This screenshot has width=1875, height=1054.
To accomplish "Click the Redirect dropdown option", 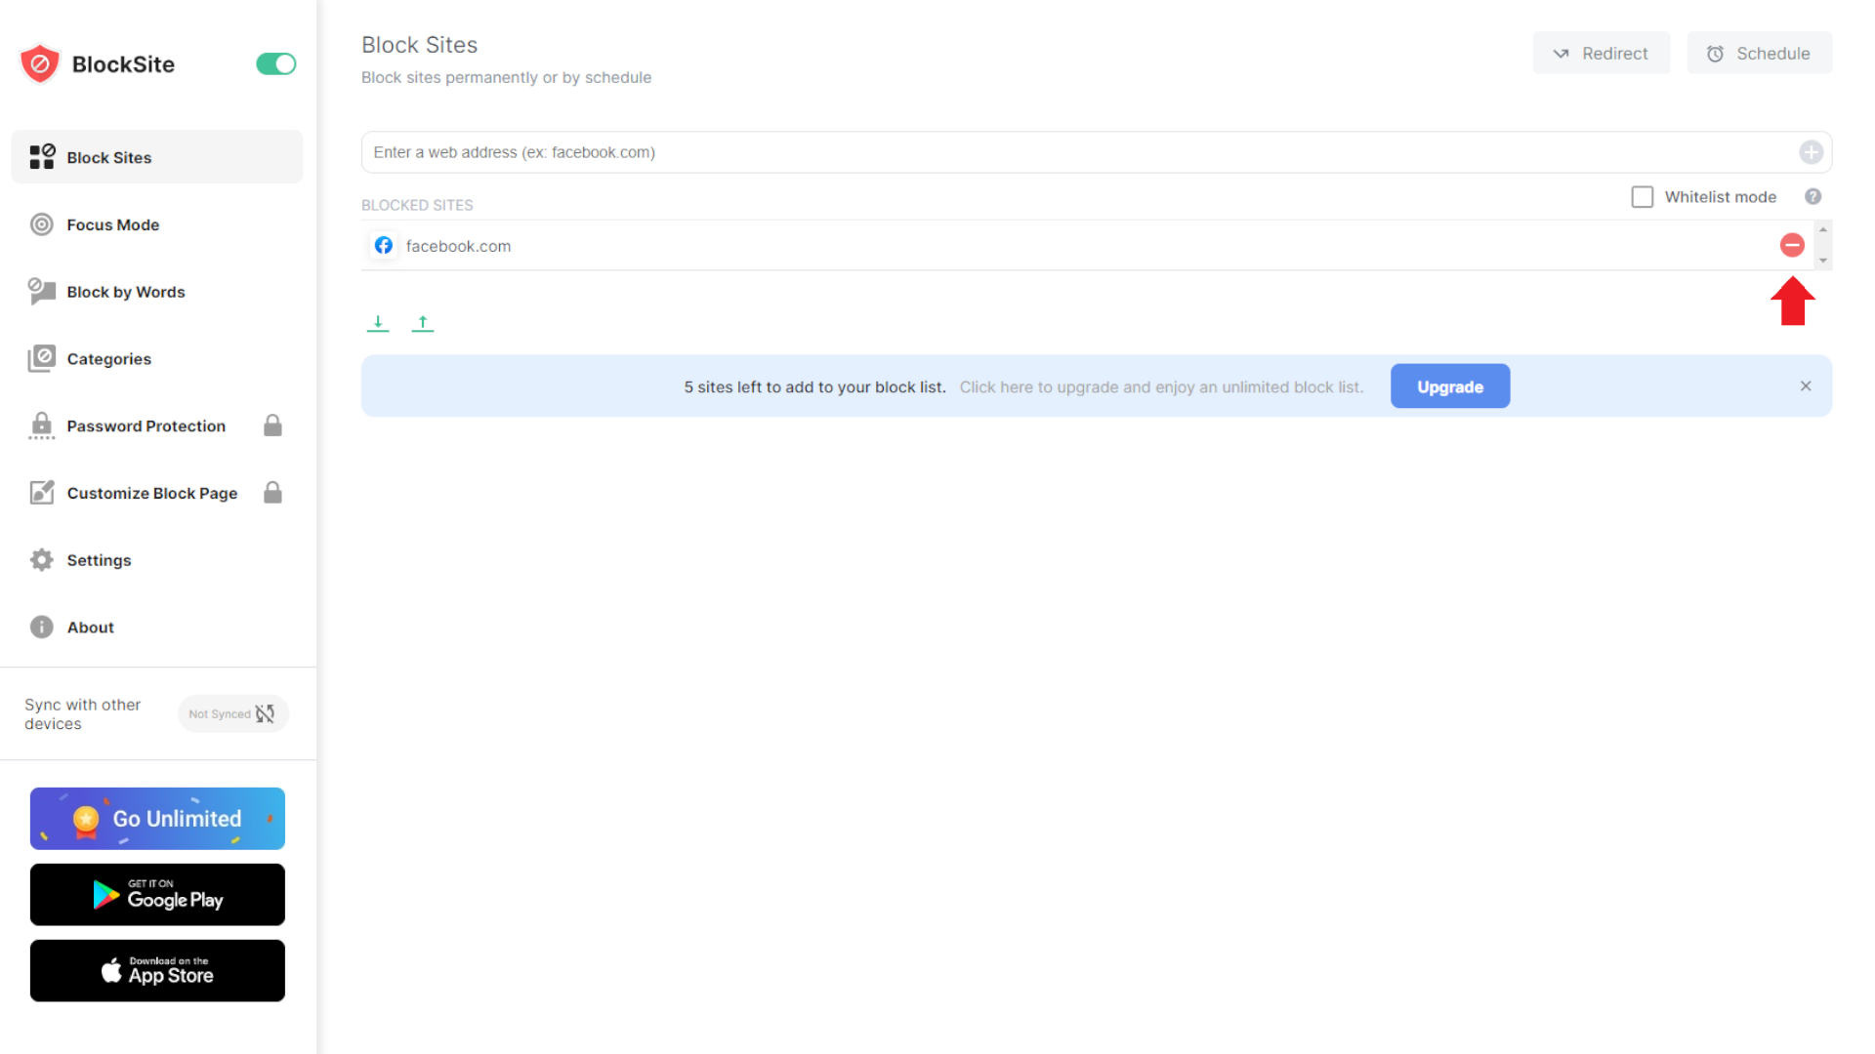I will coord(1602,53).
